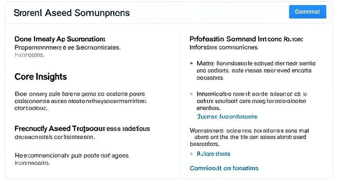This screenshot has width=337, height=185.
Task: Click the blue Comrnool button
Action: pyautogui.click(x=307, y=12)
